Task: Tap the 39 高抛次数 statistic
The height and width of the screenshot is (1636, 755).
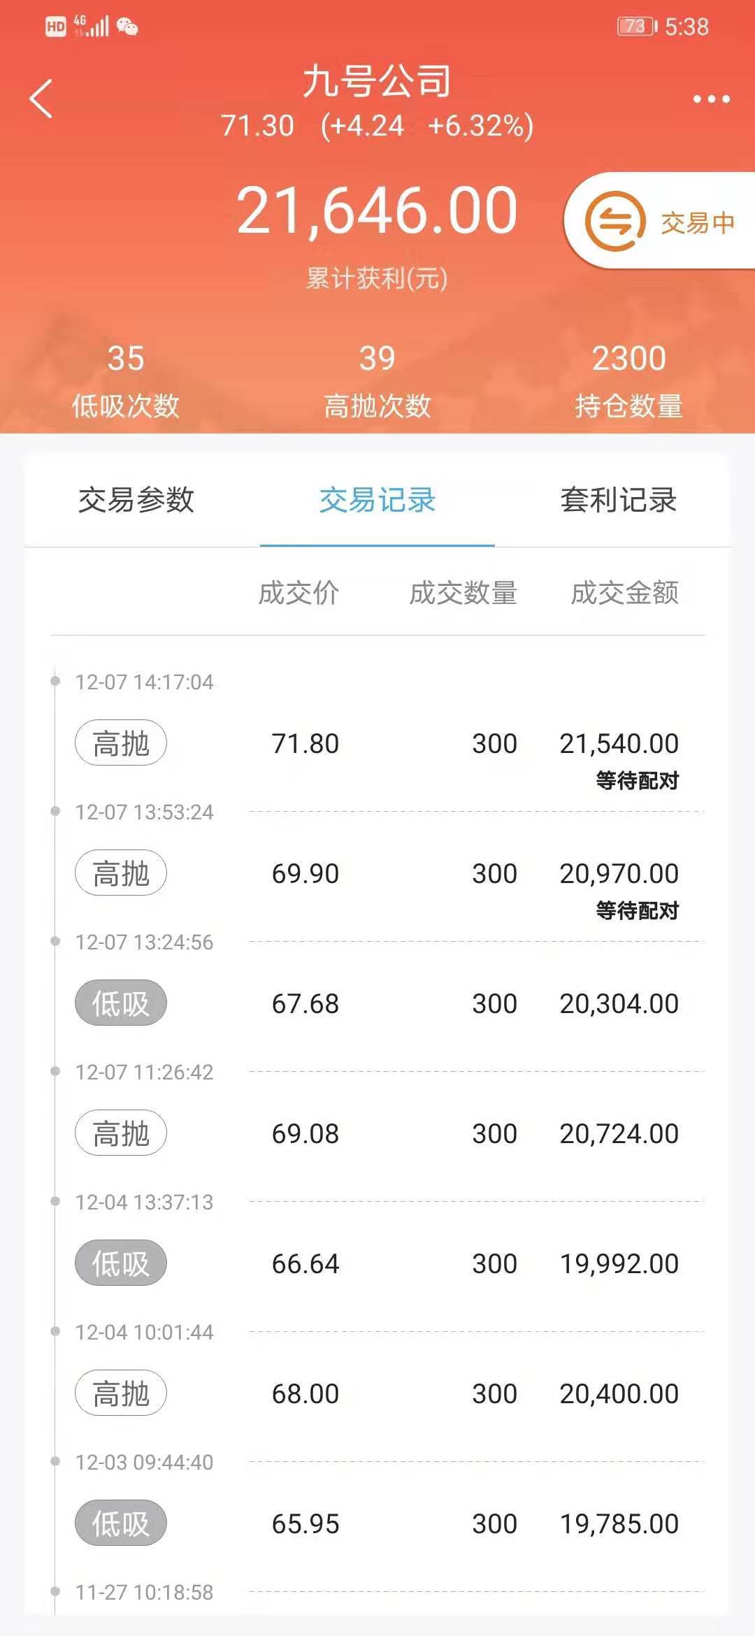Action: coord(377,381)
